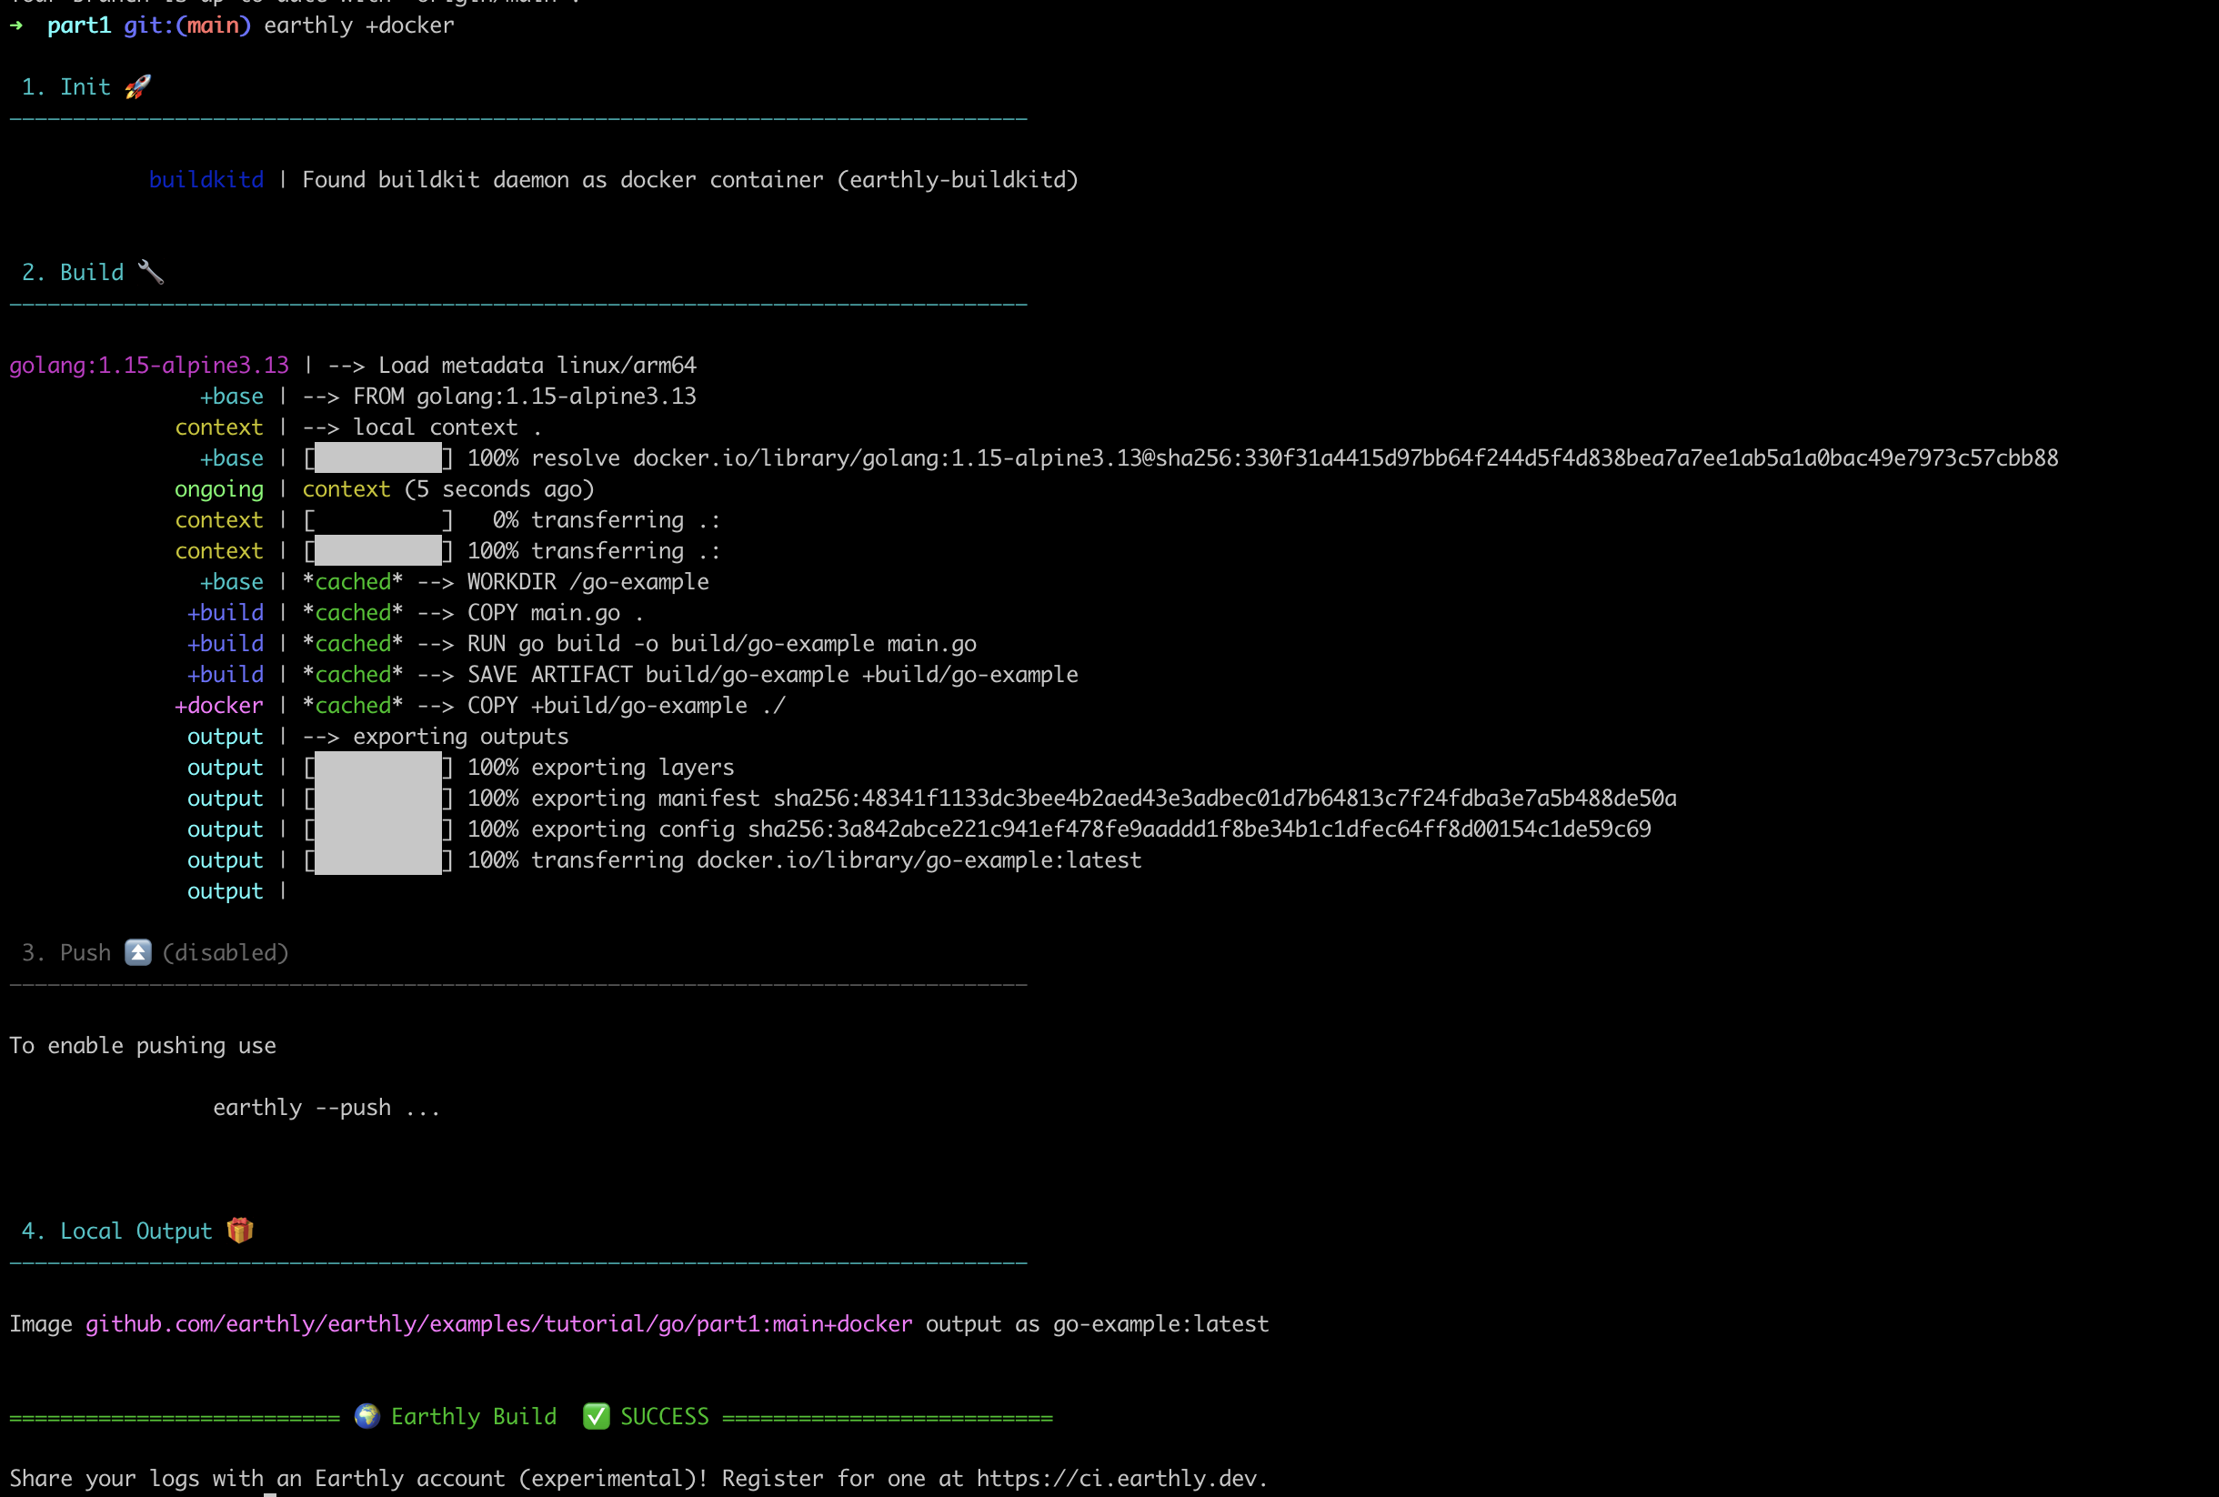Click 'RUN go build -o build/go-example main.go'
This screenshot has height=1497, width=2219.
pos(722,644)
